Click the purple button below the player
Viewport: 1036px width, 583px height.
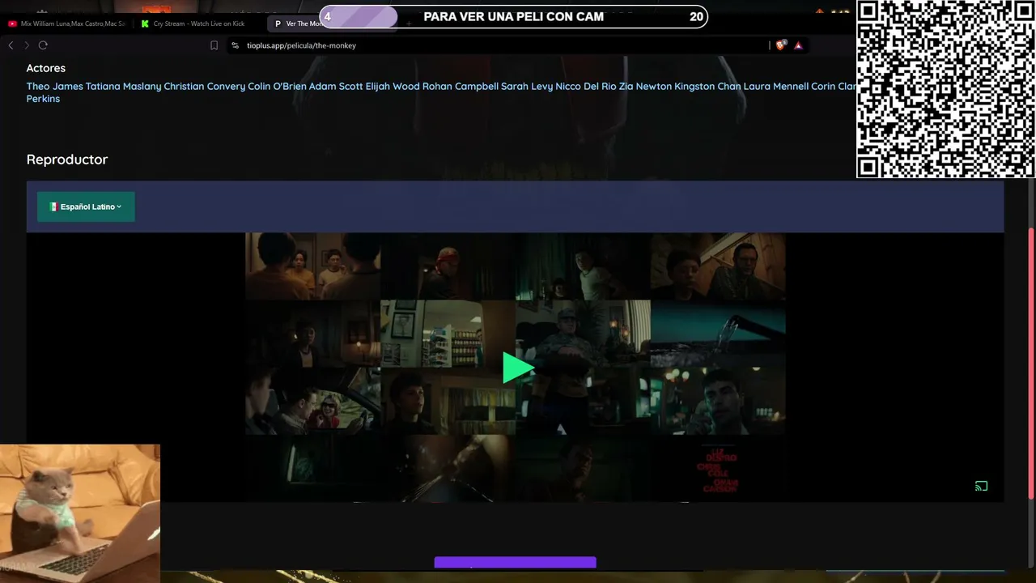coord(515,562)
